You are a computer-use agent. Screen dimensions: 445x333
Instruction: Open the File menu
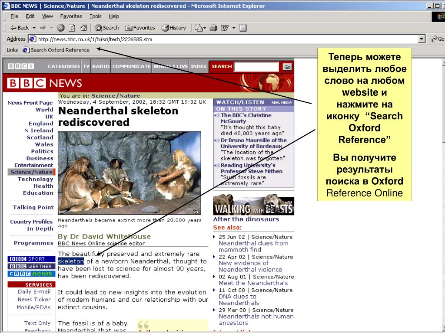pyautogui.click(x=14, y=16)
